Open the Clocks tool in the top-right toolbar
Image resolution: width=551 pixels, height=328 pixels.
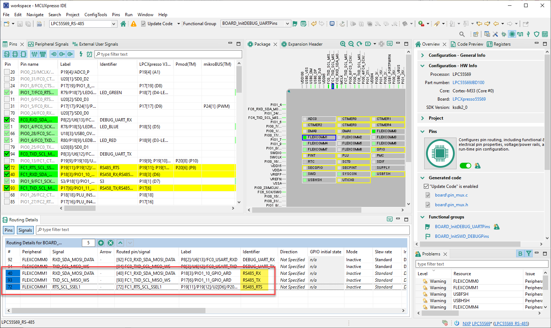pyautogui.click(x=520, y=34)
